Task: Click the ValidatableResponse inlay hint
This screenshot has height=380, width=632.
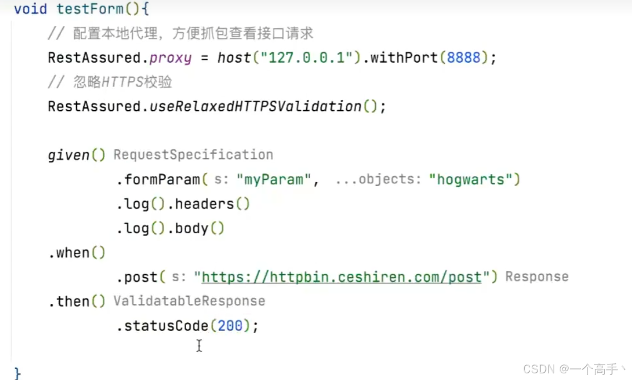Action: coord(189,301)
